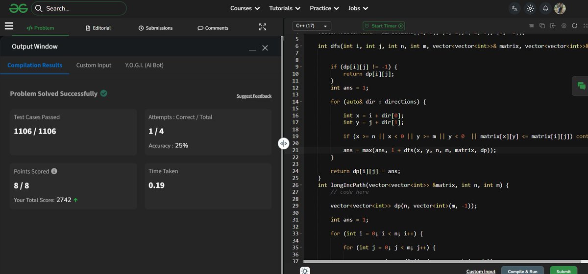The height and width of the screenshot is (274, 588).
Task: Click the 8 / 8 points value
Action: tap(22, 185)
